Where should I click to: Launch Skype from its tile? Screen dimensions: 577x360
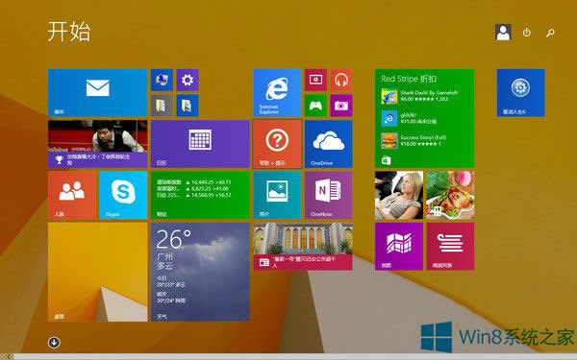coord(123,195)
